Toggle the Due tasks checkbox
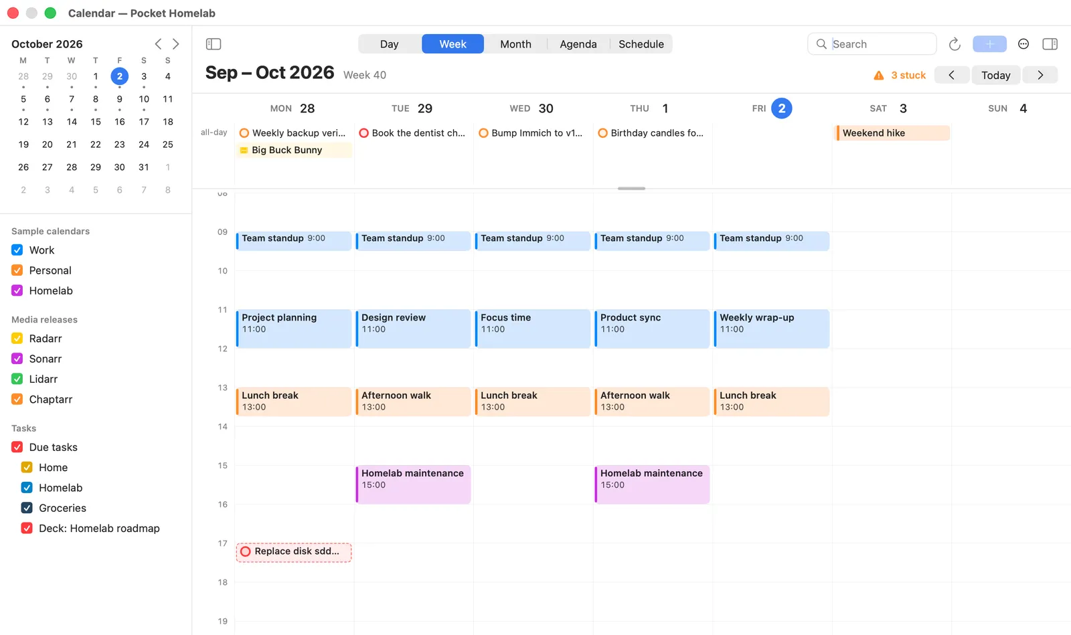 coord(17,447)
